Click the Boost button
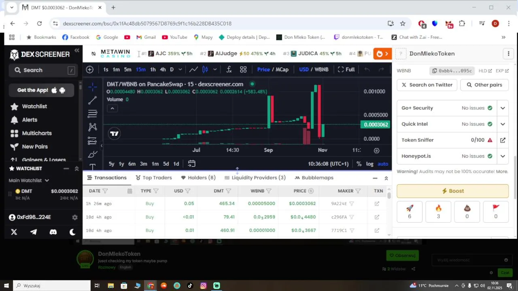The image size is (518, 291). [452, 191]
